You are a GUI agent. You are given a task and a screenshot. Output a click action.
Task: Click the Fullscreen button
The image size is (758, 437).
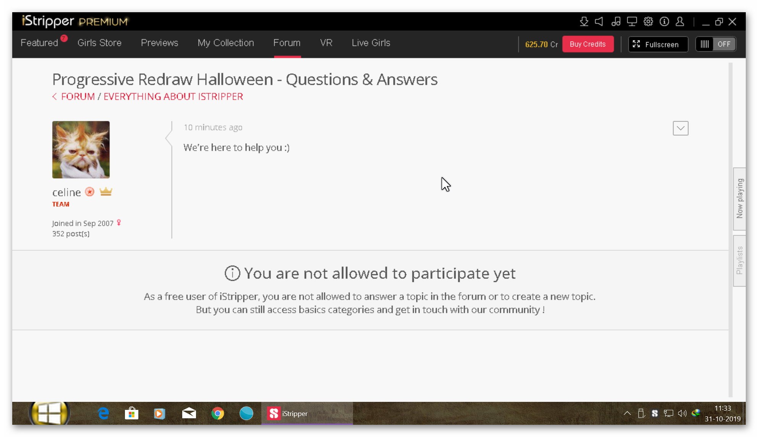pyautogui.click(x=658, y=44)
